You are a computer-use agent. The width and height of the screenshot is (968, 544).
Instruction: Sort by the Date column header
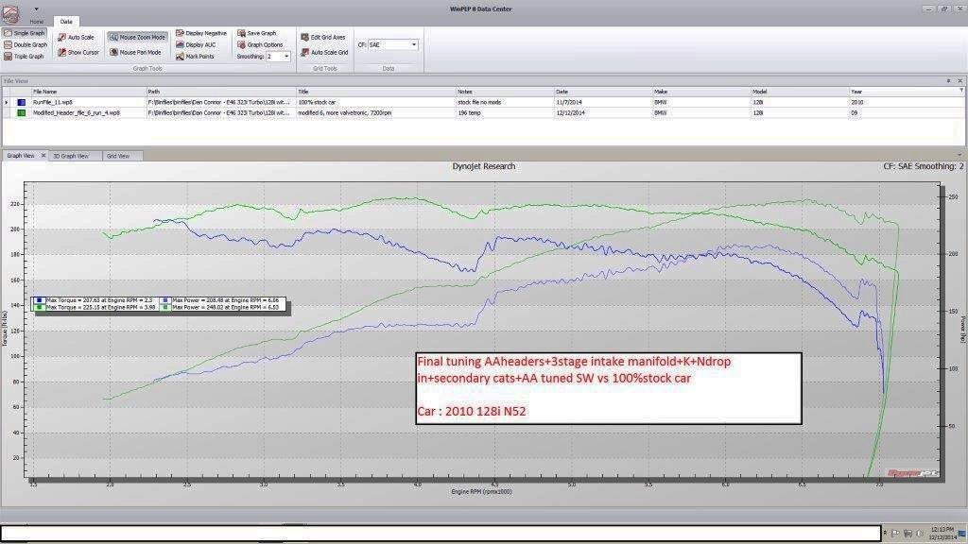point(602,92)
